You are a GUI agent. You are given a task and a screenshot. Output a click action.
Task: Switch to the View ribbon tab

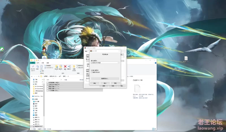(48, 63)
